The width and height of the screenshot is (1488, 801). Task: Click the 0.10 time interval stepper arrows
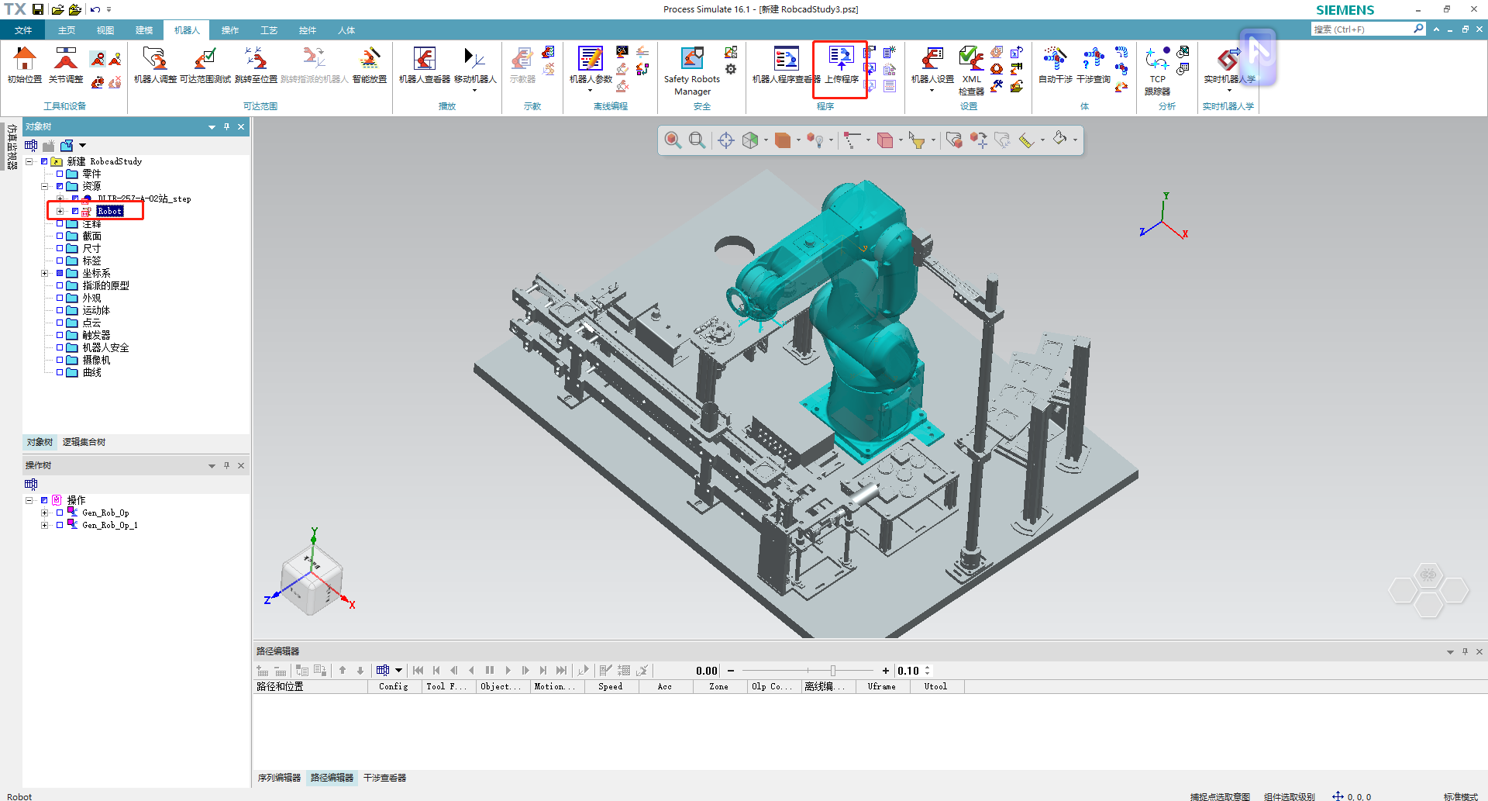coord(927,671)
